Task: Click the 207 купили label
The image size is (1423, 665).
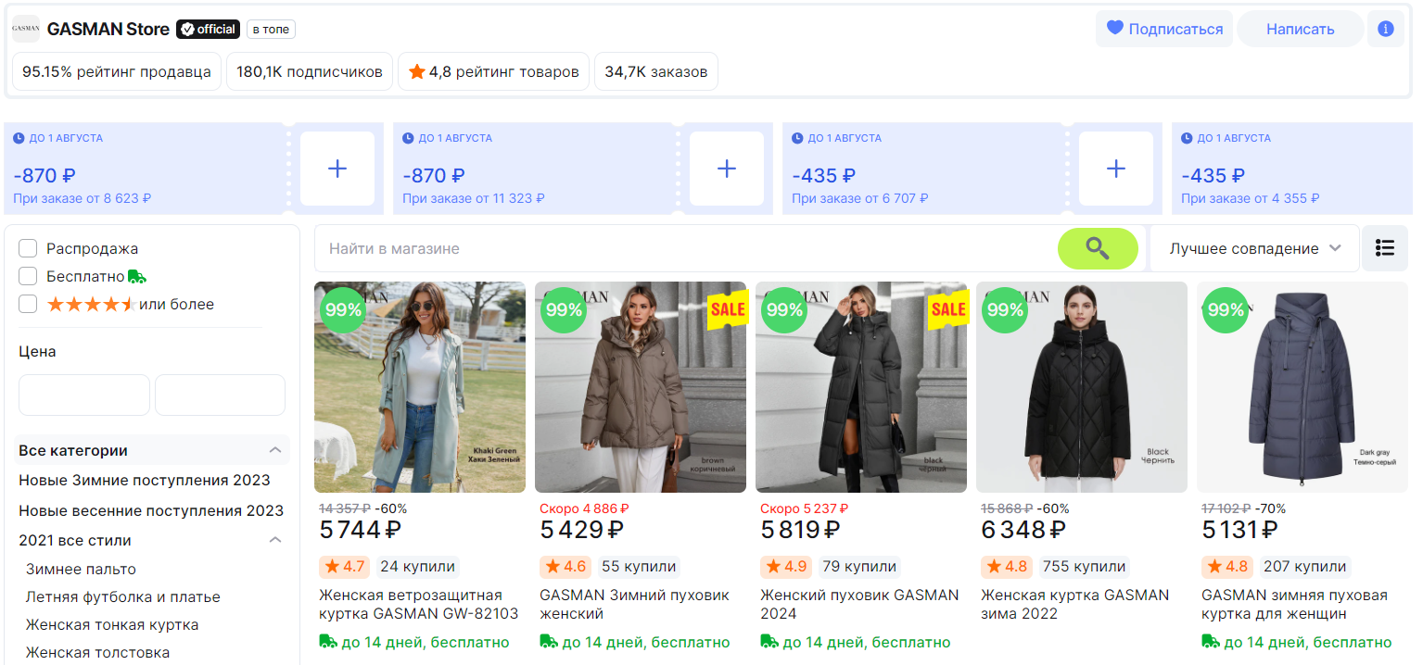Action: pyautogui.click(x=1304, y=566)
